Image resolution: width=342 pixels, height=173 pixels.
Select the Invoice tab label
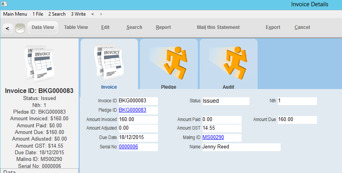(x=109, y=87)
